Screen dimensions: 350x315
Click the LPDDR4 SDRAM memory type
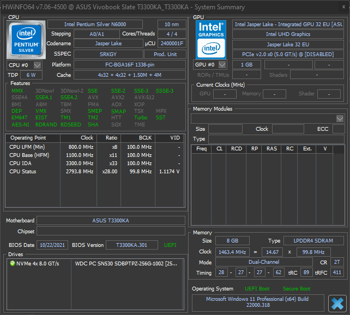pos(313,240)
